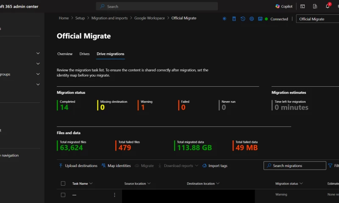Screen dimensions: 339x203
Task: Open Migration status column chevron
Action: pos(301,184)
